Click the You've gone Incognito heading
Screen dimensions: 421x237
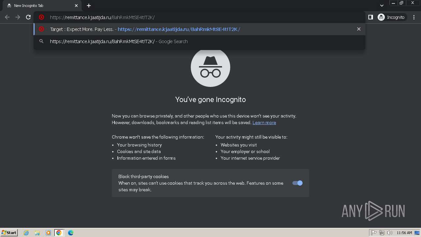click(210, 99)
